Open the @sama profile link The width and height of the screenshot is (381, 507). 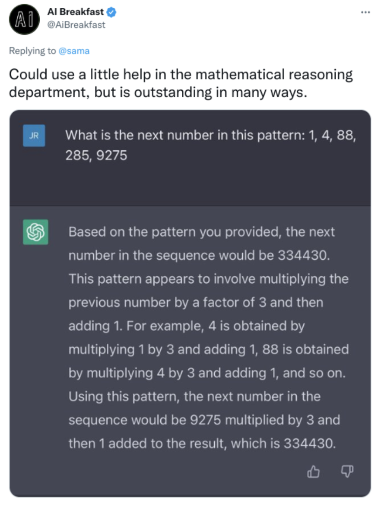coord(73,51)
